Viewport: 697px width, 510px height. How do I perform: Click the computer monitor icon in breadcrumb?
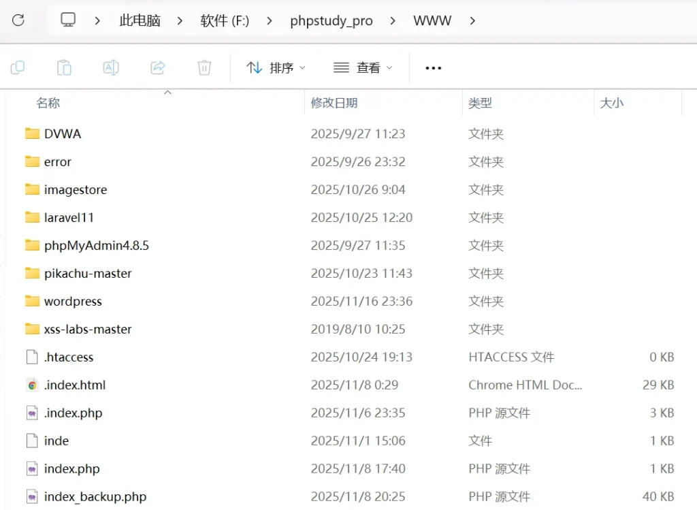(x=68, y=20)
